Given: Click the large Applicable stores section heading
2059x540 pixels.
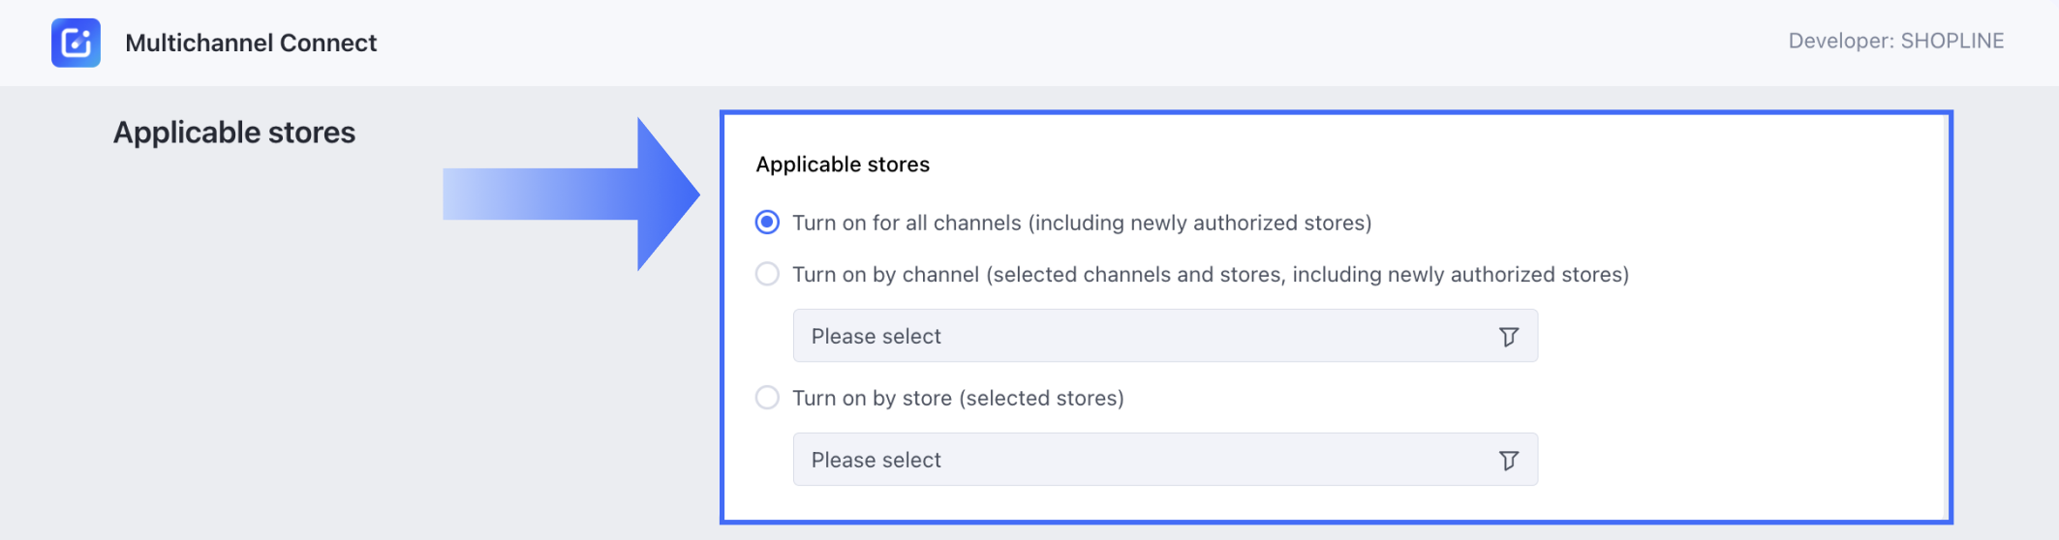Looking at the screenshot, I should pyautogui.click(x=234, y=133).
